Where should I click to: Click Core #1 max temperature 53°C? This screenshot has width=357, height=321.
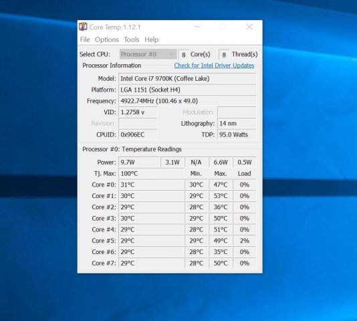[x=221, y=196]
